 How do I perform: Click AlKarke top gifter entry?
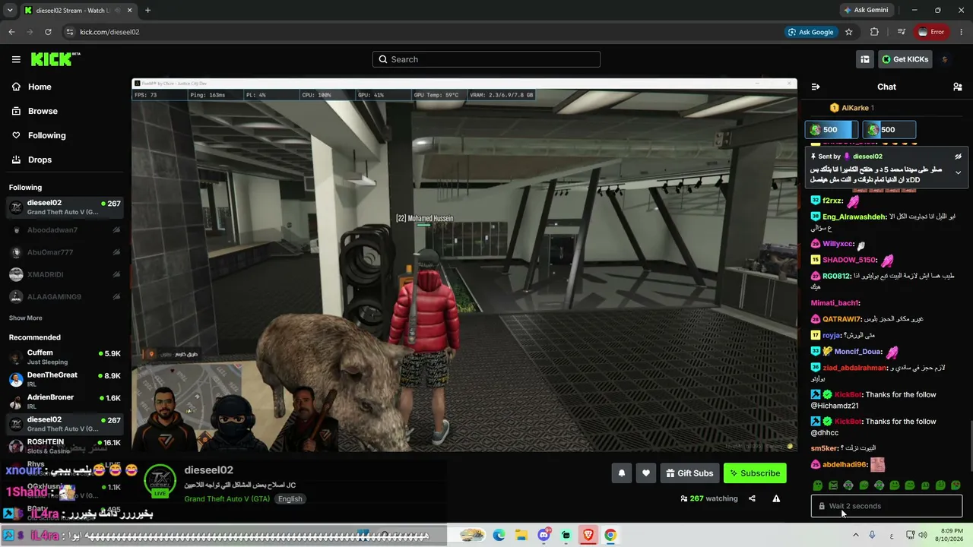852,108
